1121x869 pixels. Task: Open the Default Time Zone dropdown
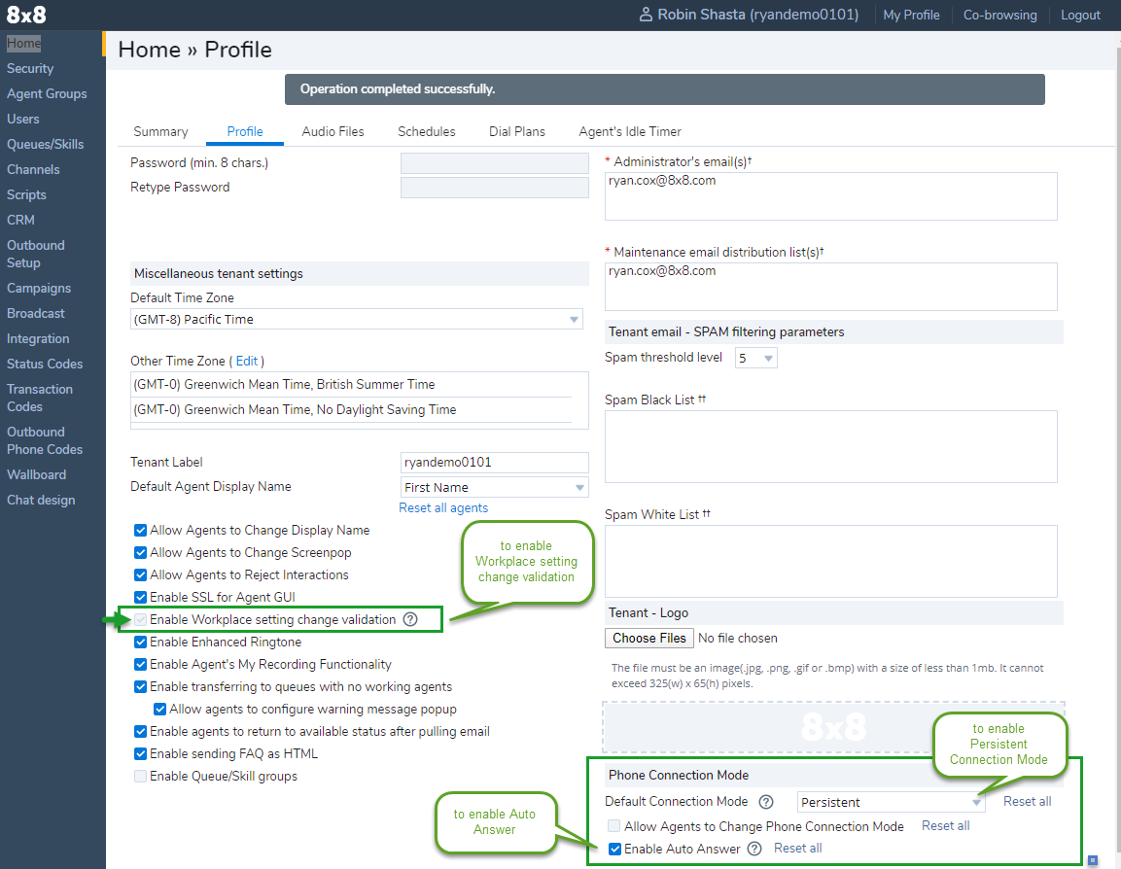click(356, 320)
